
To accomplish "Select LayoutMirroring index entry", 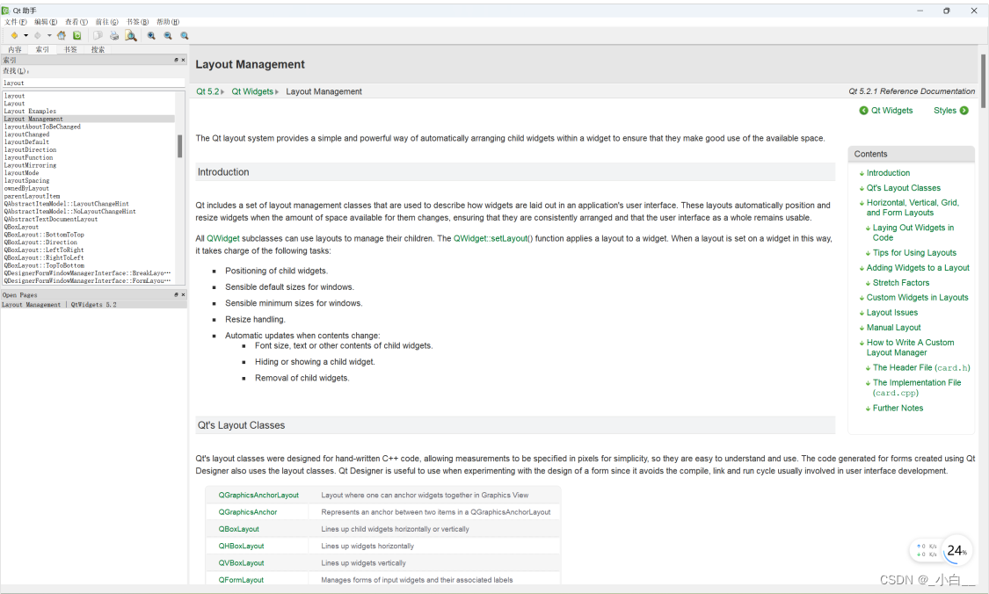I will point(30,165).
